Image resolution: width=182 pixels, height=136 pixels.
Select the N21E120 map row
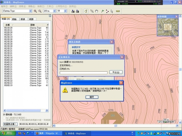[26, 28]
